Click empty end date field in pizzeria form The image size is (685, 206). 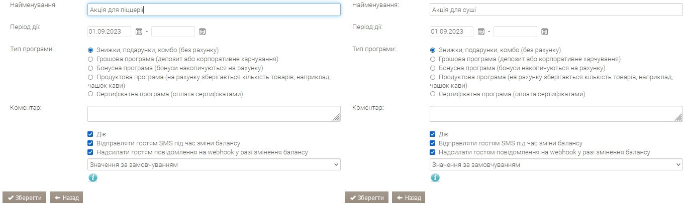click(173, 32)
